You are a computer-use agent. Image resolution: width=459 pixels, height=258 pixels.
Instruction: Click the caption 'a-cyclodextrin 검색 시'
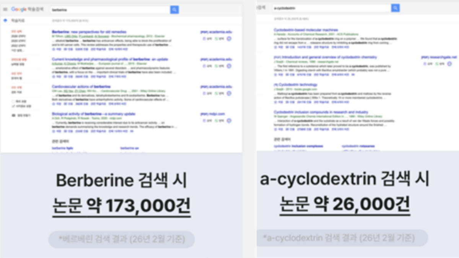(345, 178)
